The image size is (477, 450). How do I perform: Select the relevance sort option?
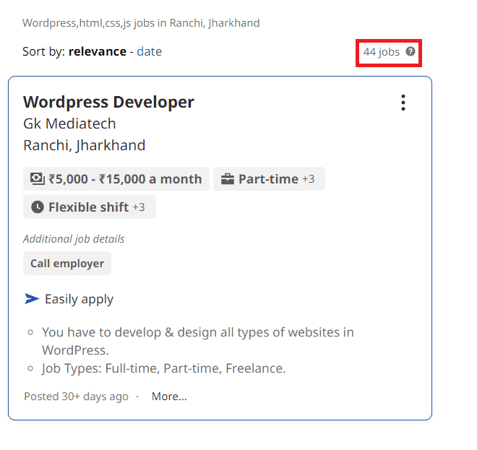coord(98,51)
